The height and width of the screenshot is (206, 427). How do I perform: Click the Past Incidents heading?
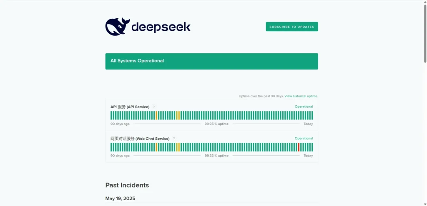pyautogui.click(x=127, y=185)
